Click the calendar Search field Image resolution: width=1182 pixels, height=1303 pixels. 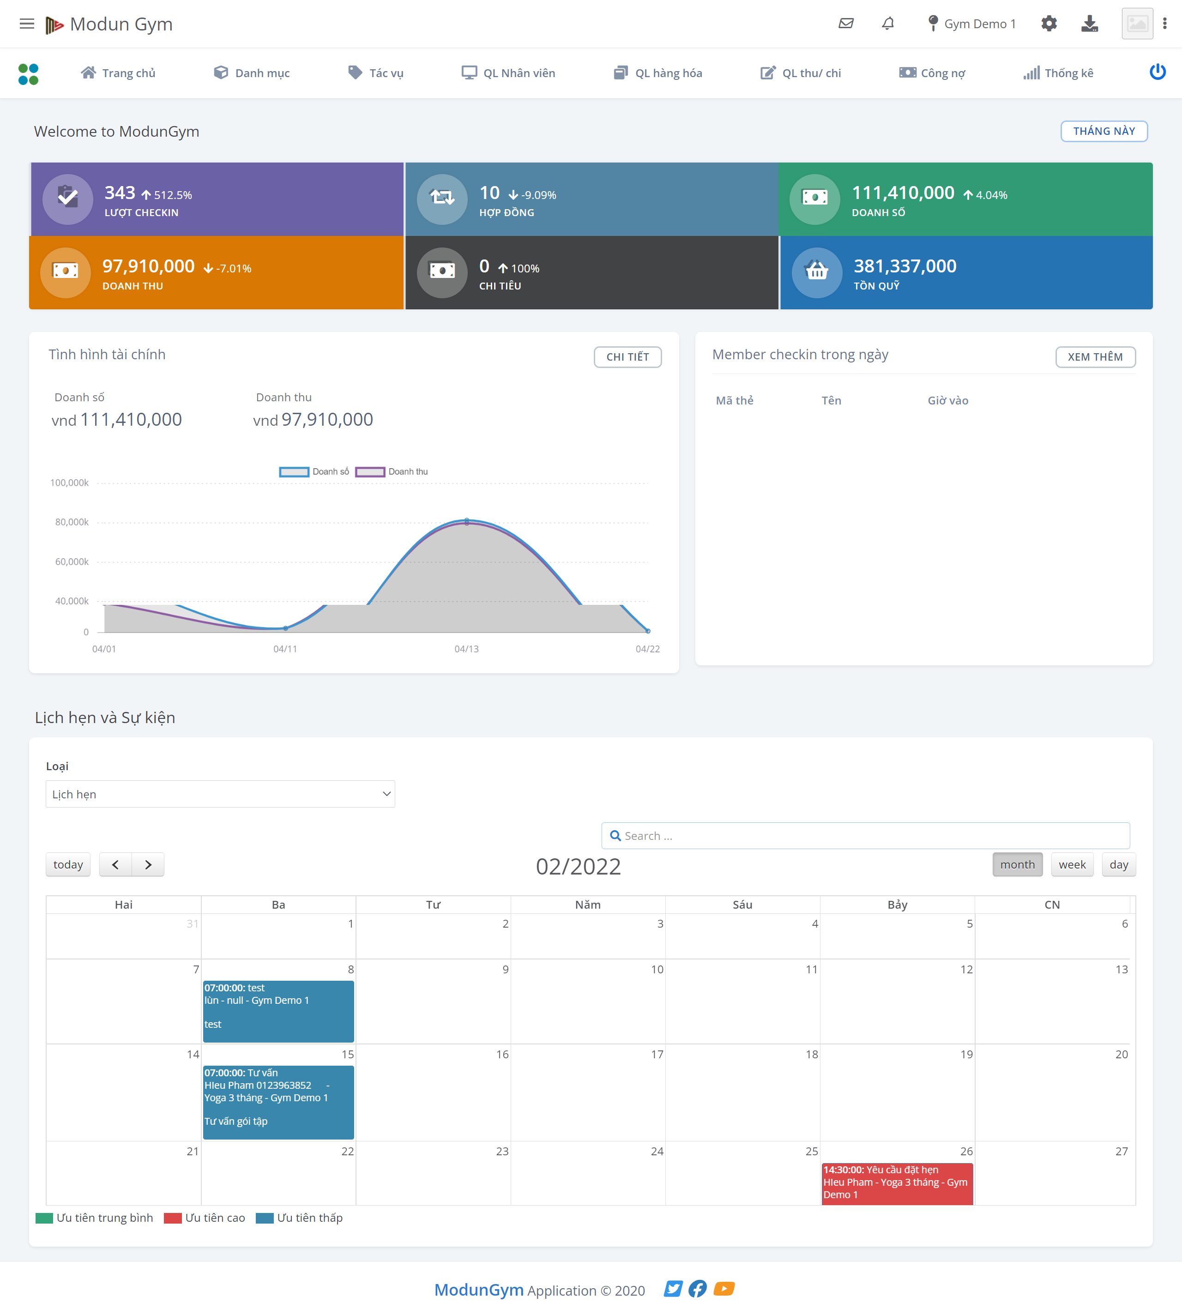[865, 836]
